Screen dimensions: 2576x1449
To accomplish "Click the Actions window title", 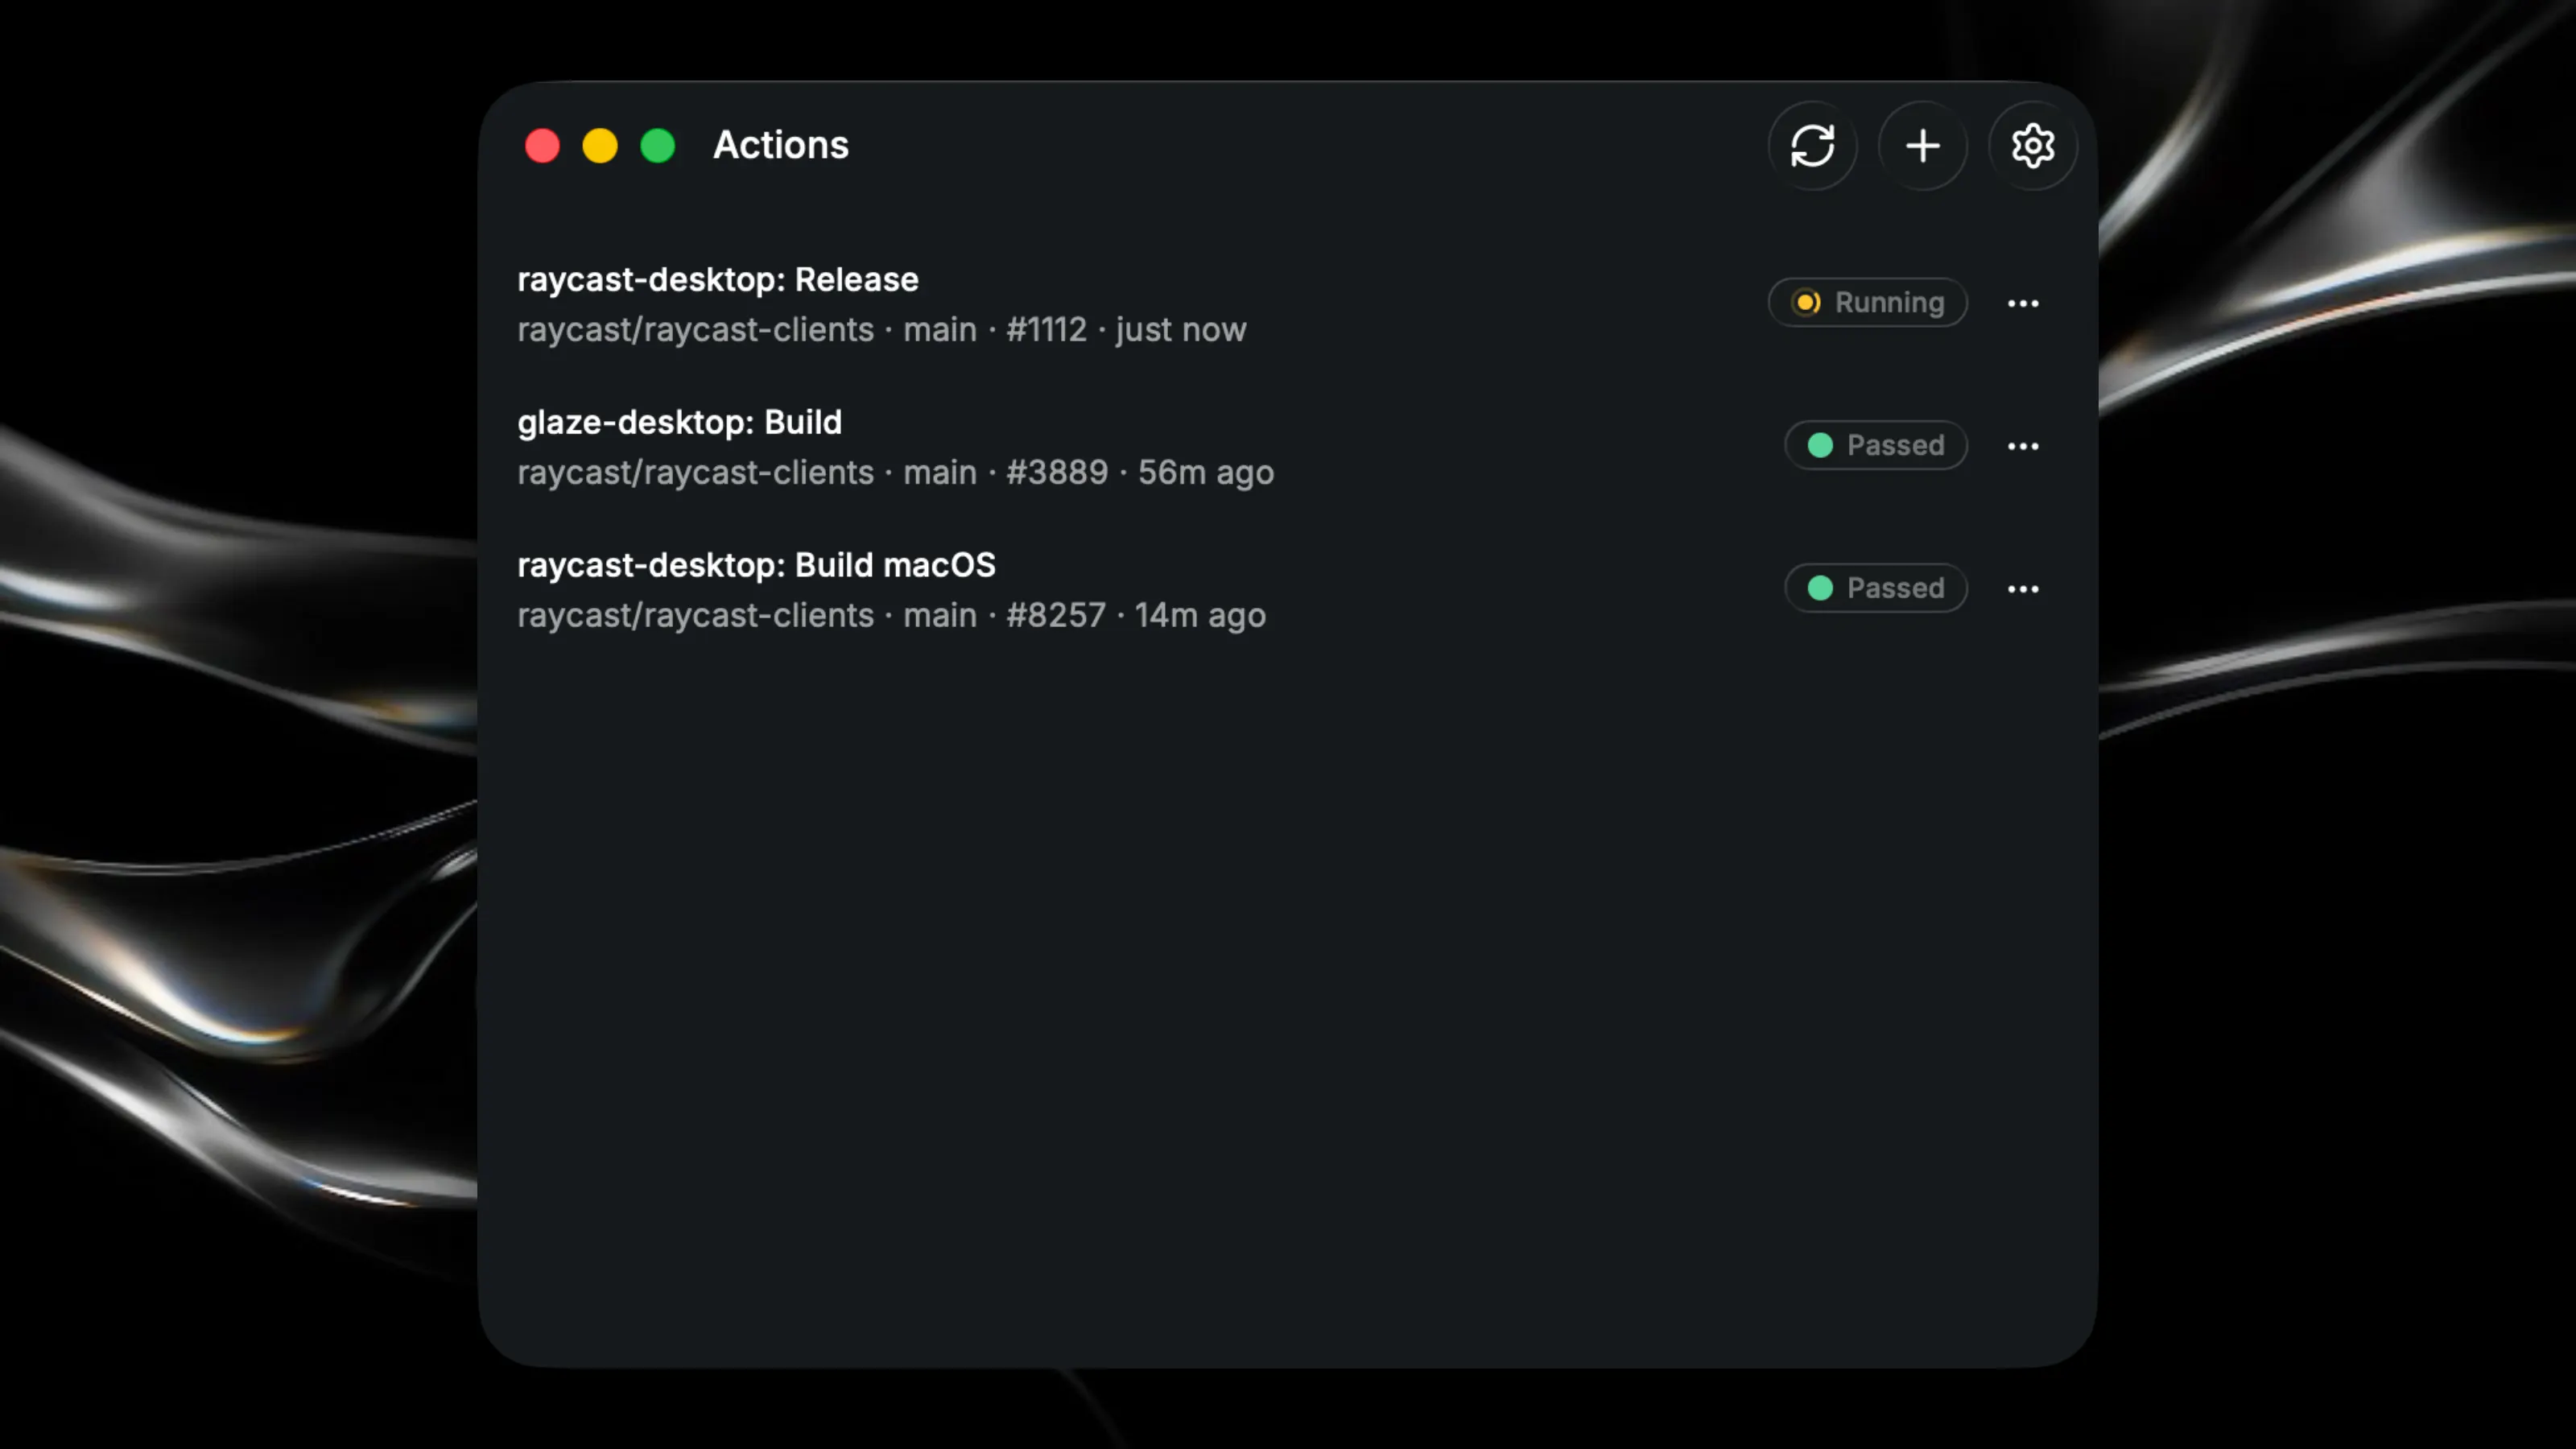I will (780, 145).
